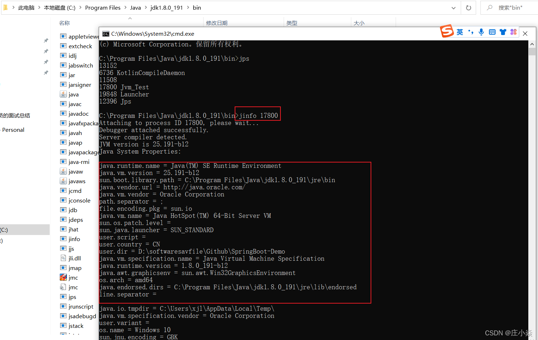Open Sogou voice input via microphone icon
This screenshot has width=538, height=340.
click(481, 32)
